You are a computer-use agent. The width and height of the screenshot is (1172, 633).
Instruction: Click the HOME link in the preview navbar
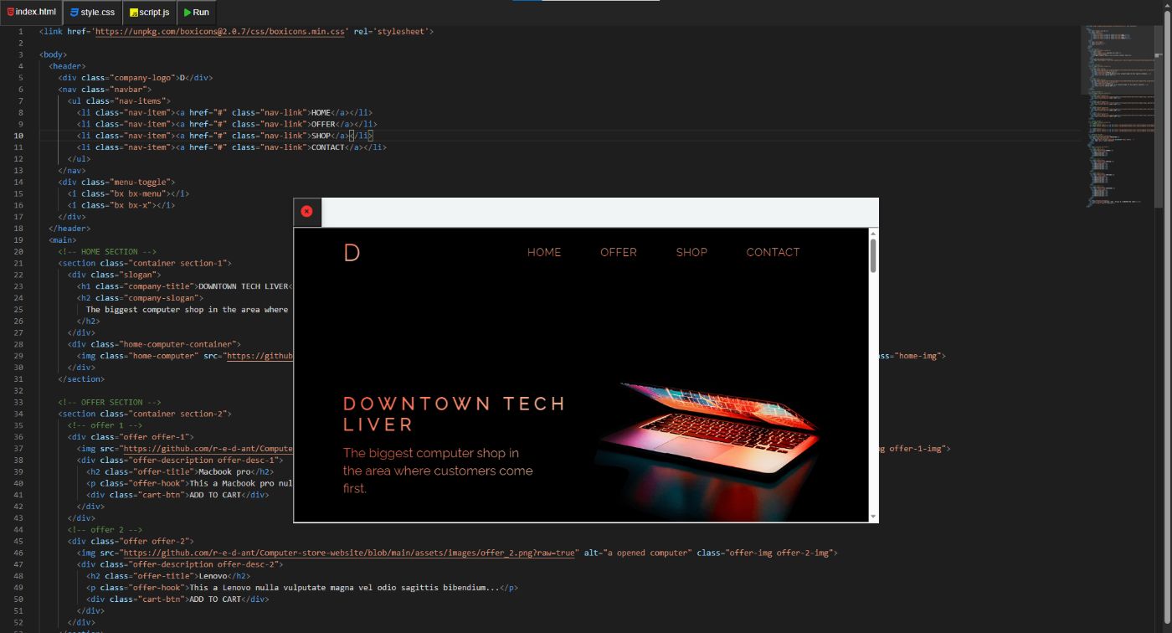point(544,252)
